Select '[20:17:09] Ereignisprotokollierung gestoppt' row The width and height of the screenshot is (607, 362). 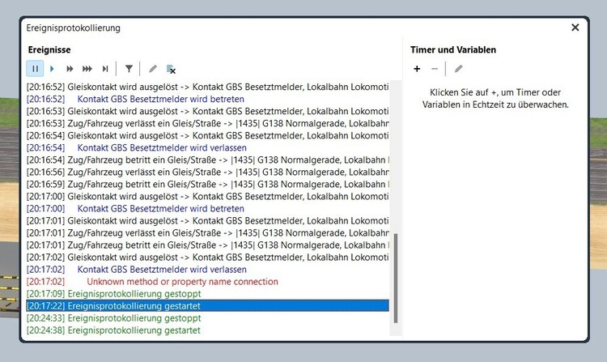207,293
